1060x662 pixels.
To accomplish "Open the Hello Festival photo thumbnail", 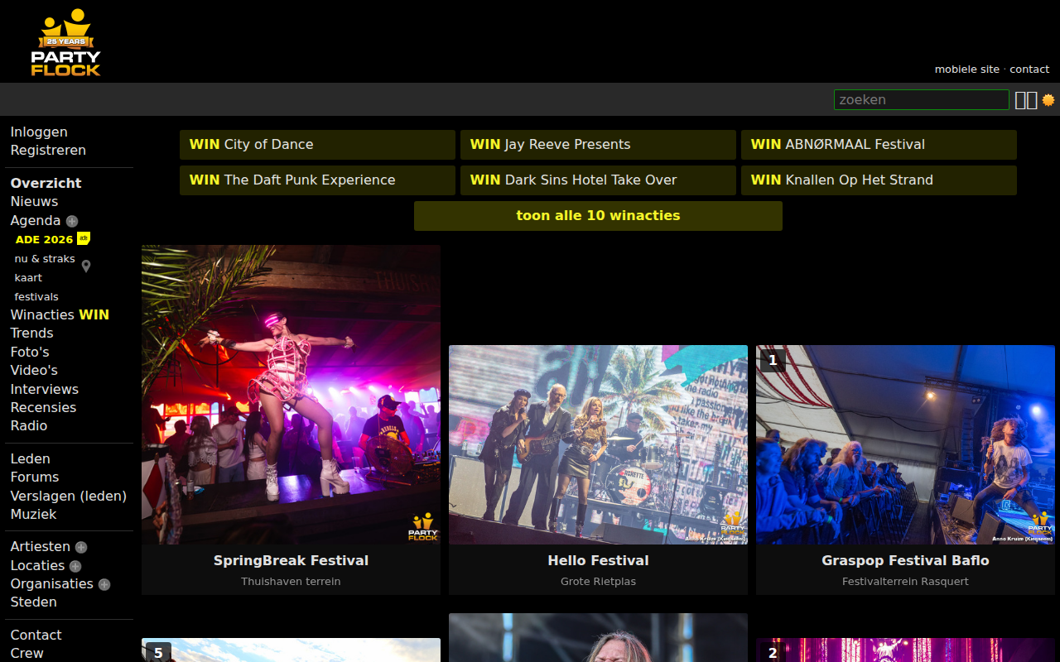I will (598, 445).
